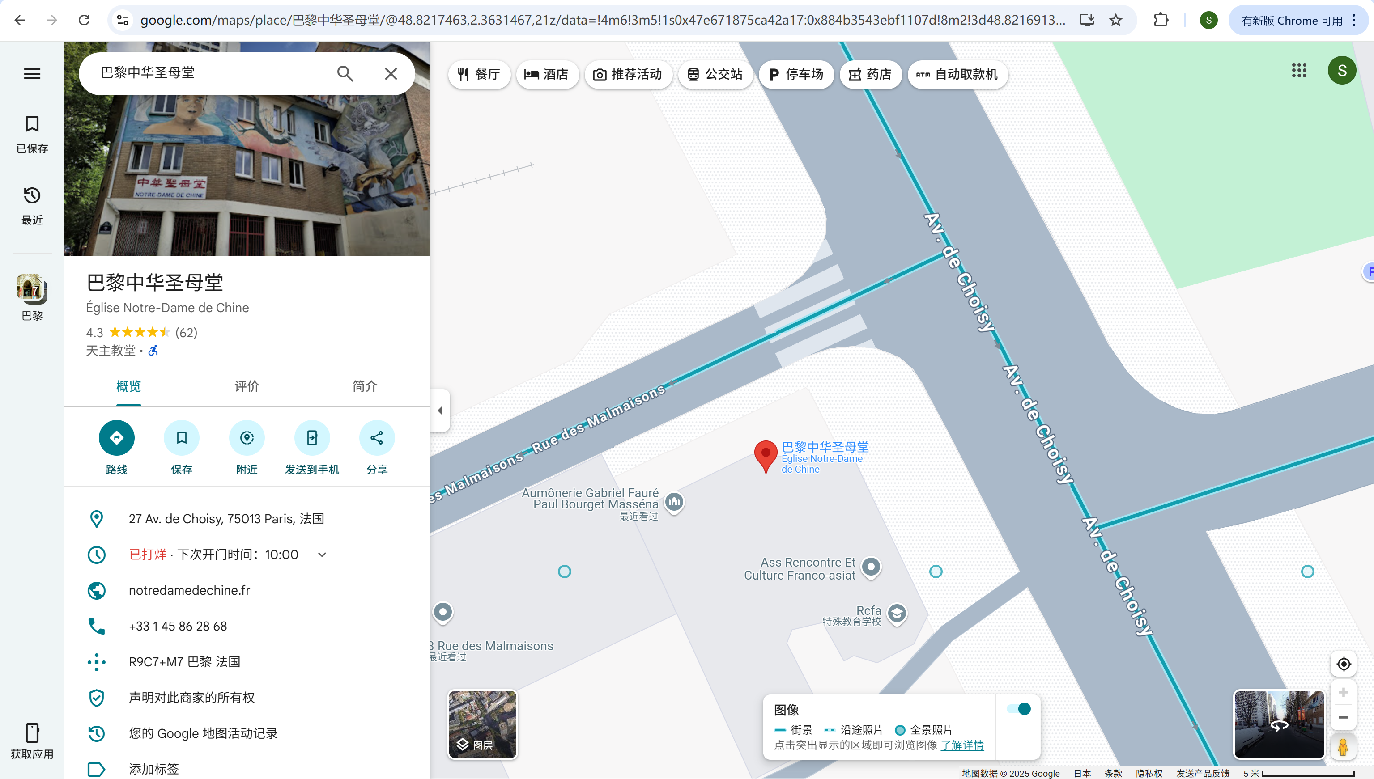Zoom in with the plus button
1374x779 pixels.
tap(1344, 693)
